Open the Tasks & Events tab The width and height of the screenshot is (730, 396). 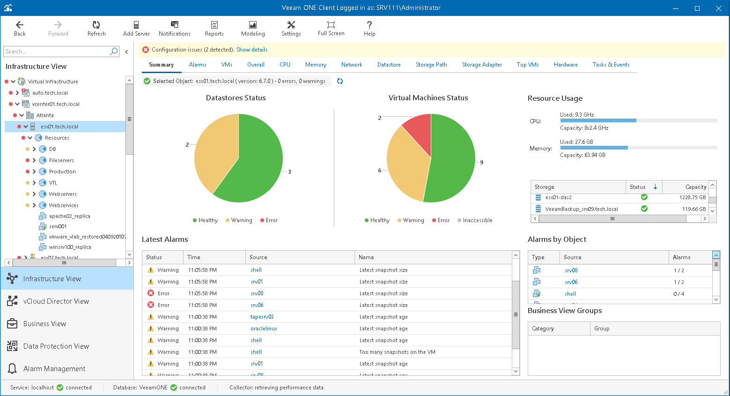611,65
